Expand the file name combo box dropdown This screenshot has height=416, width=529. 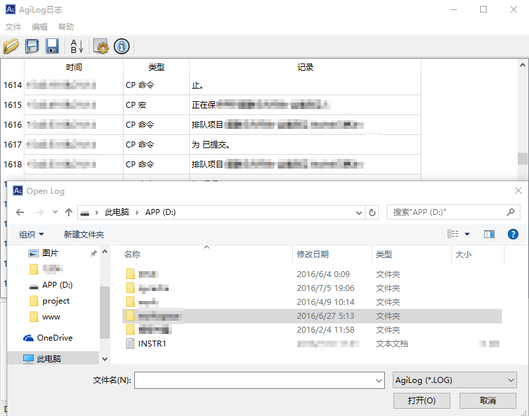tap(379, 380)
